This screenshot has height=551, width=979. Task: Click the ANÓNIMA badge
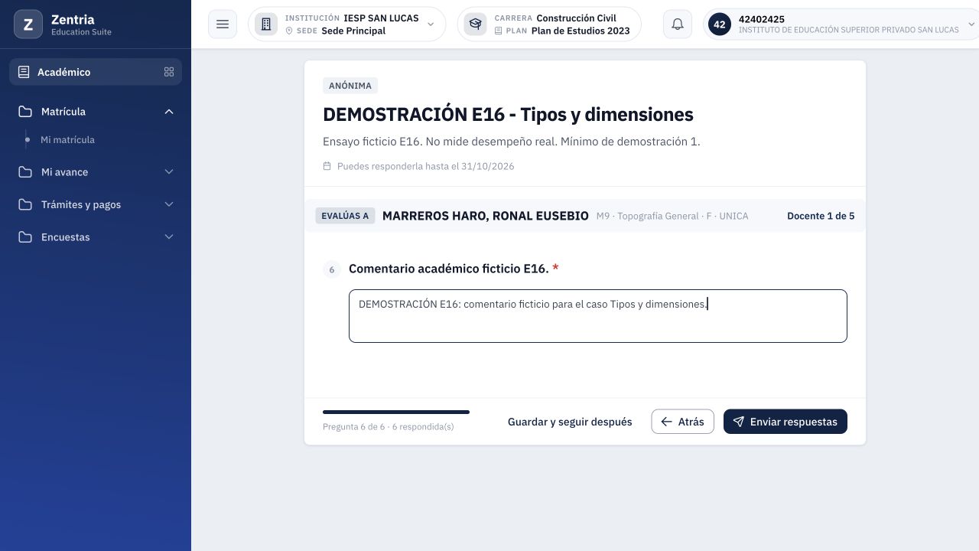350,86
